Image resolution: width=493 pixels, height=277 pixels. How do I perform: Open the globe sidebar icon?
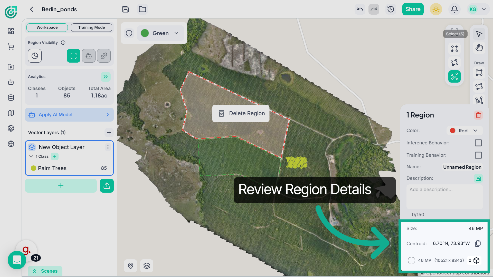pyautogui.click(x=11, y=144)
